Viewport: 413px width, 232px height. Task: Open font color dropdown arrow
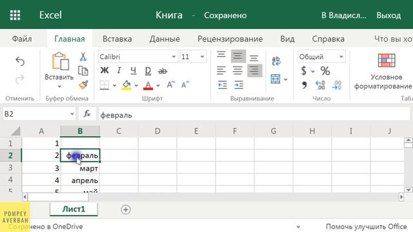click(x=158, y=85)
